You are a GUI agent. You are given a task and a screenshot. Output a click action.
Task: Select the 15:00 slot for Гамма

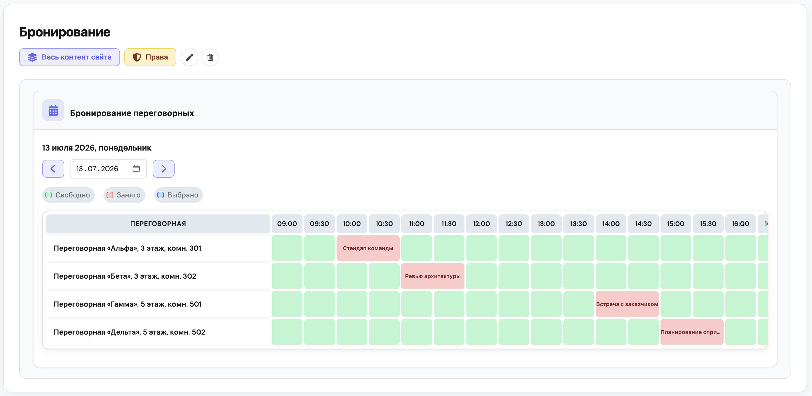676,304
